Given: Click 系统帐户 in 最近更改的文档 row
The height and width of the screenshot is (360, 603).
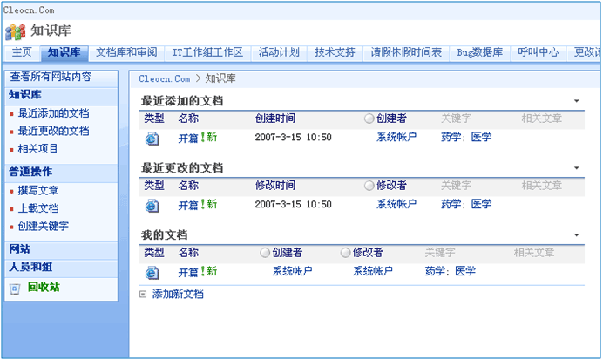Looking at the screenshot, I should click(x=396, y=204).
